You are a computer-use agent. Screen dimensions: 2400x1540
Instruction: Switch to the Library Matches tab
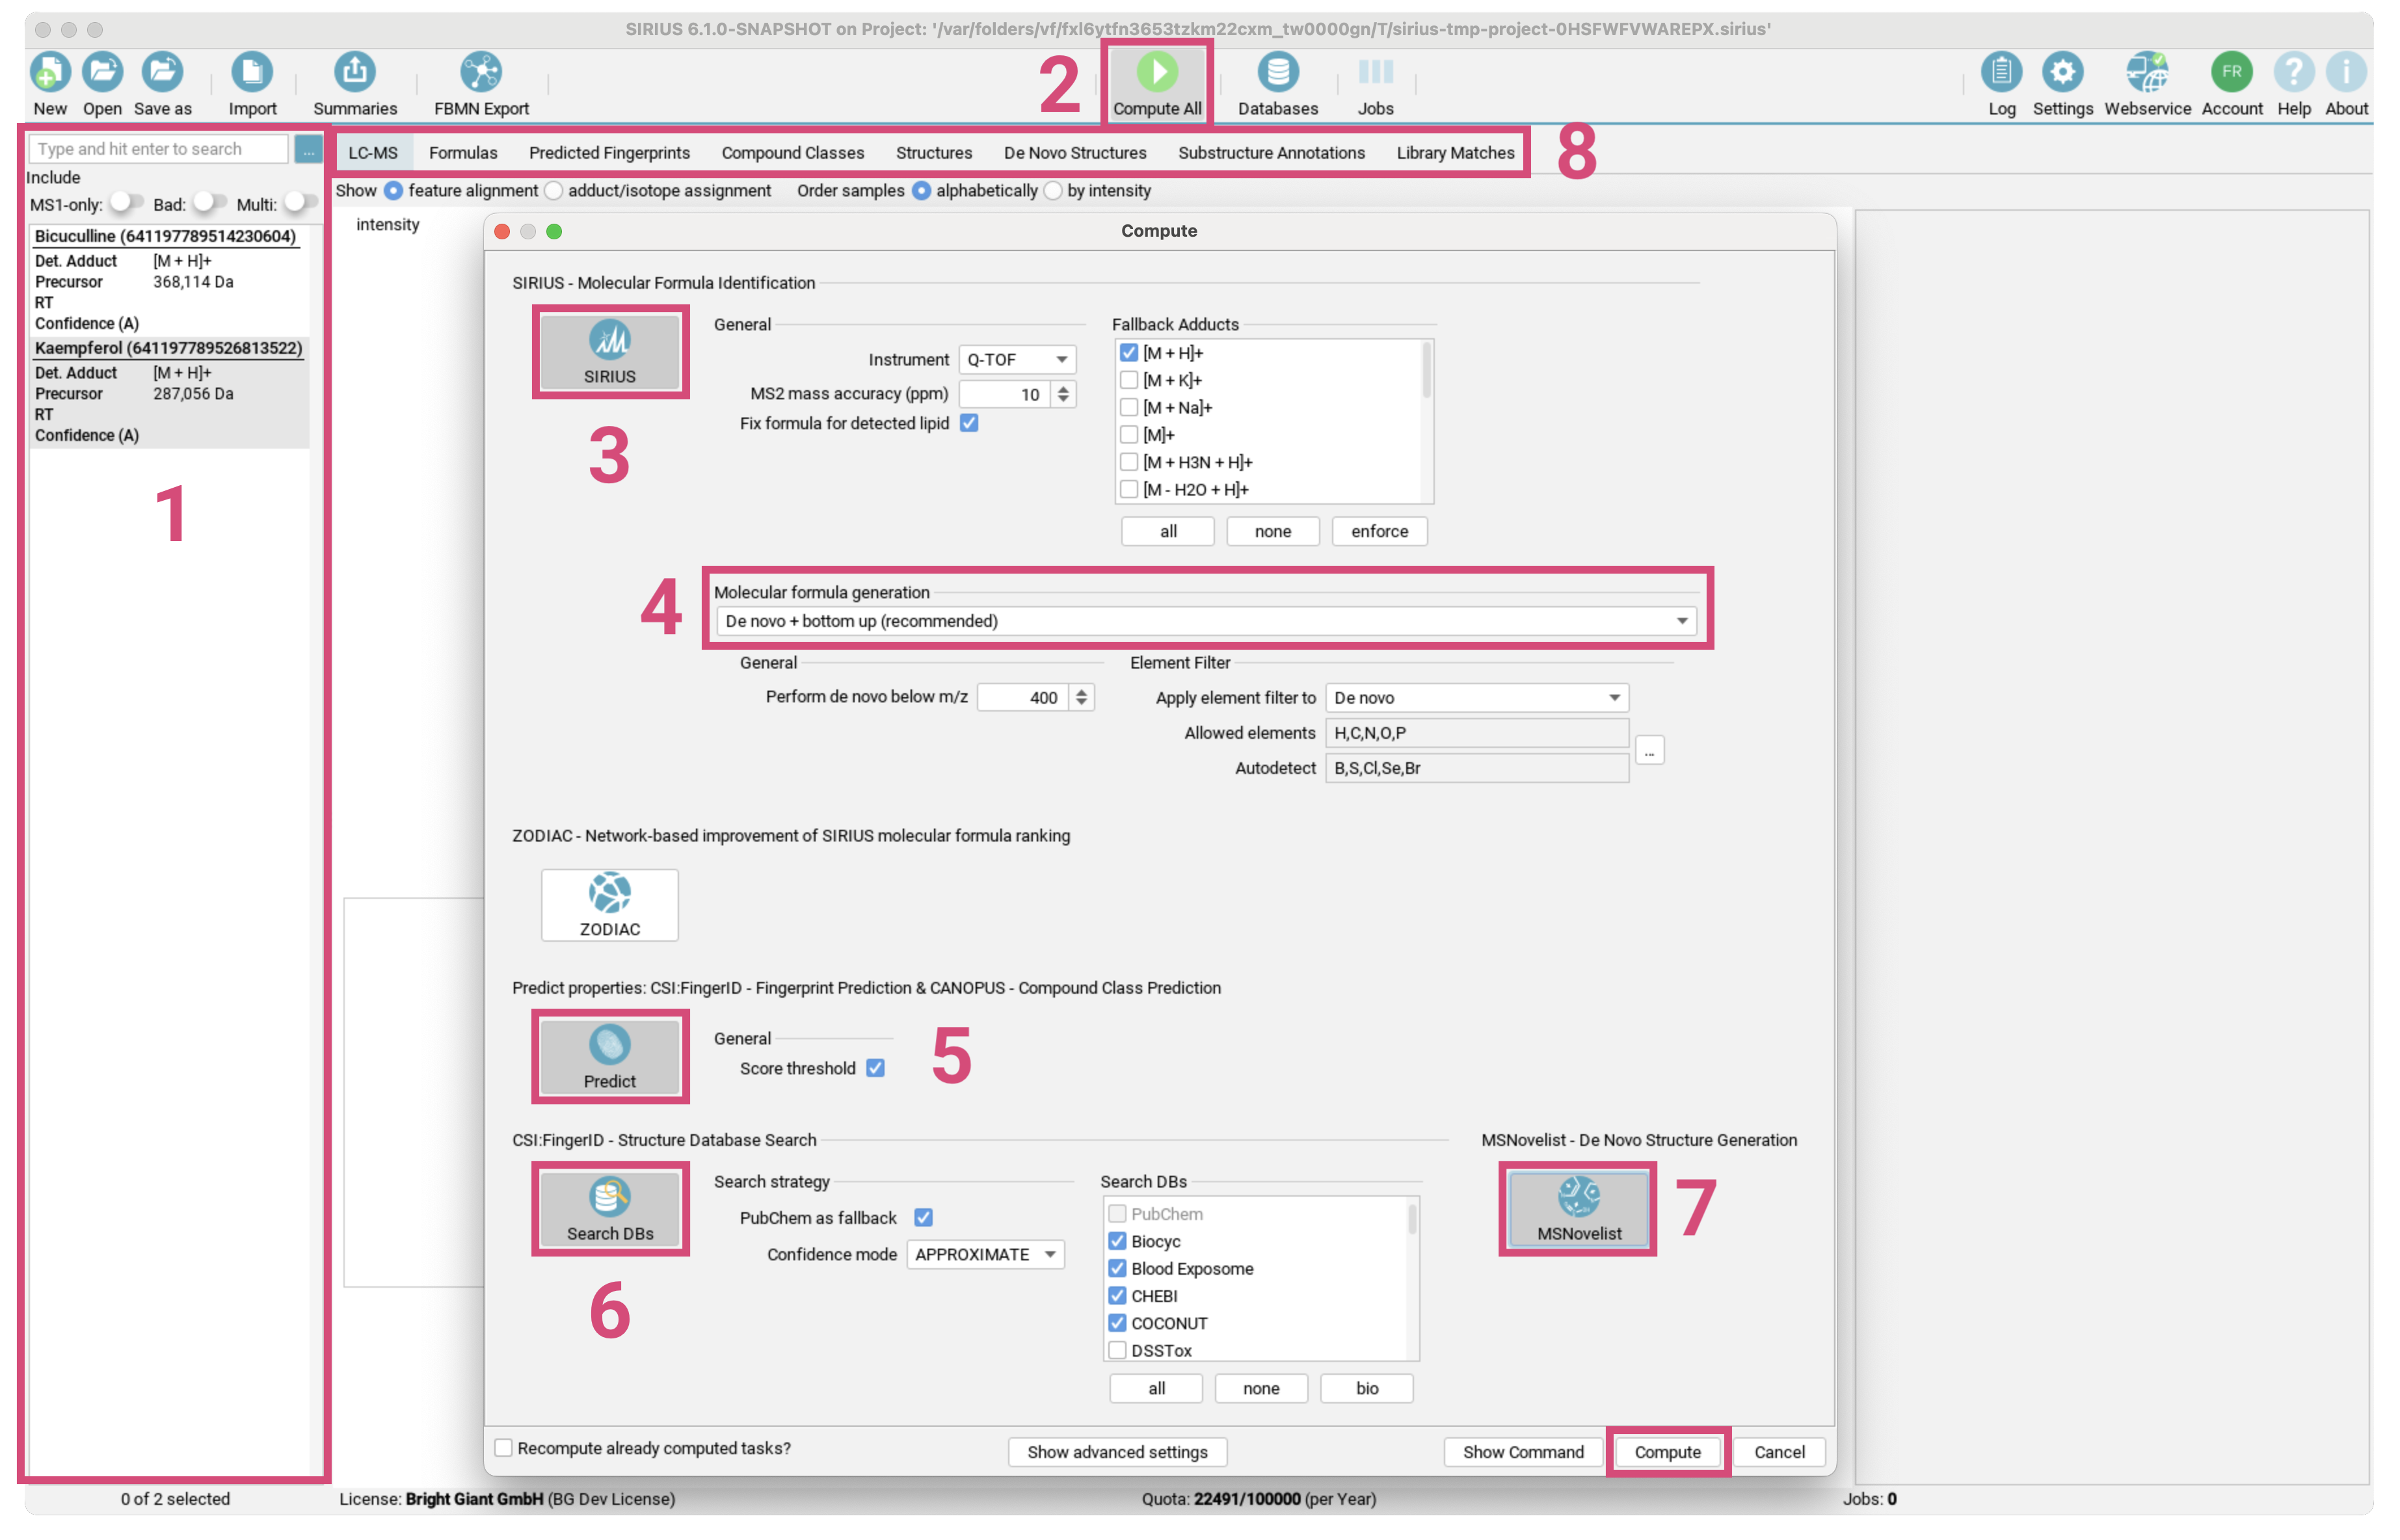1455,153
